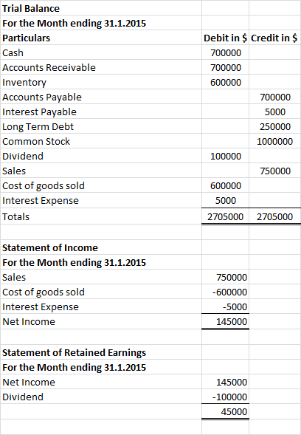Click the "Interest Payable" label
This screenshot has width=301, height=435.
[39, 112]
